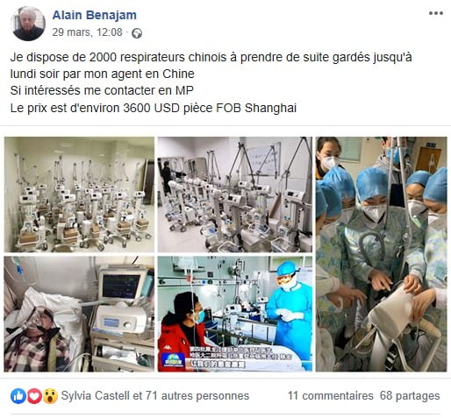This screenshot has width=451, height=418.
Task: Click the price line mentioning FOB Shanghai
Action: [x=154, y=108]
